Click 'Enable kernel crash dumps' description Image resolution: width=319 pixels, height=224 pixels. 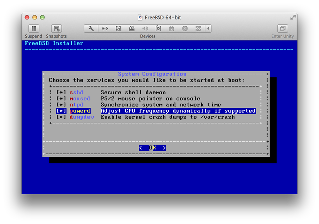[x=167, y=117]
